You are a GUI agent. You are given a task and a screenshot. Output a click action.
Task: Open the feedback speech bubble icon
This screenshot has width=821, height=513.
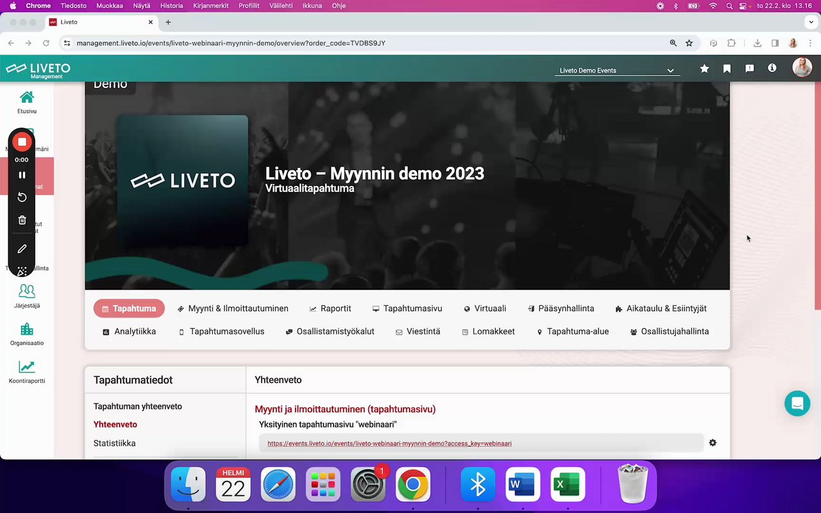[x=749, y=69]
